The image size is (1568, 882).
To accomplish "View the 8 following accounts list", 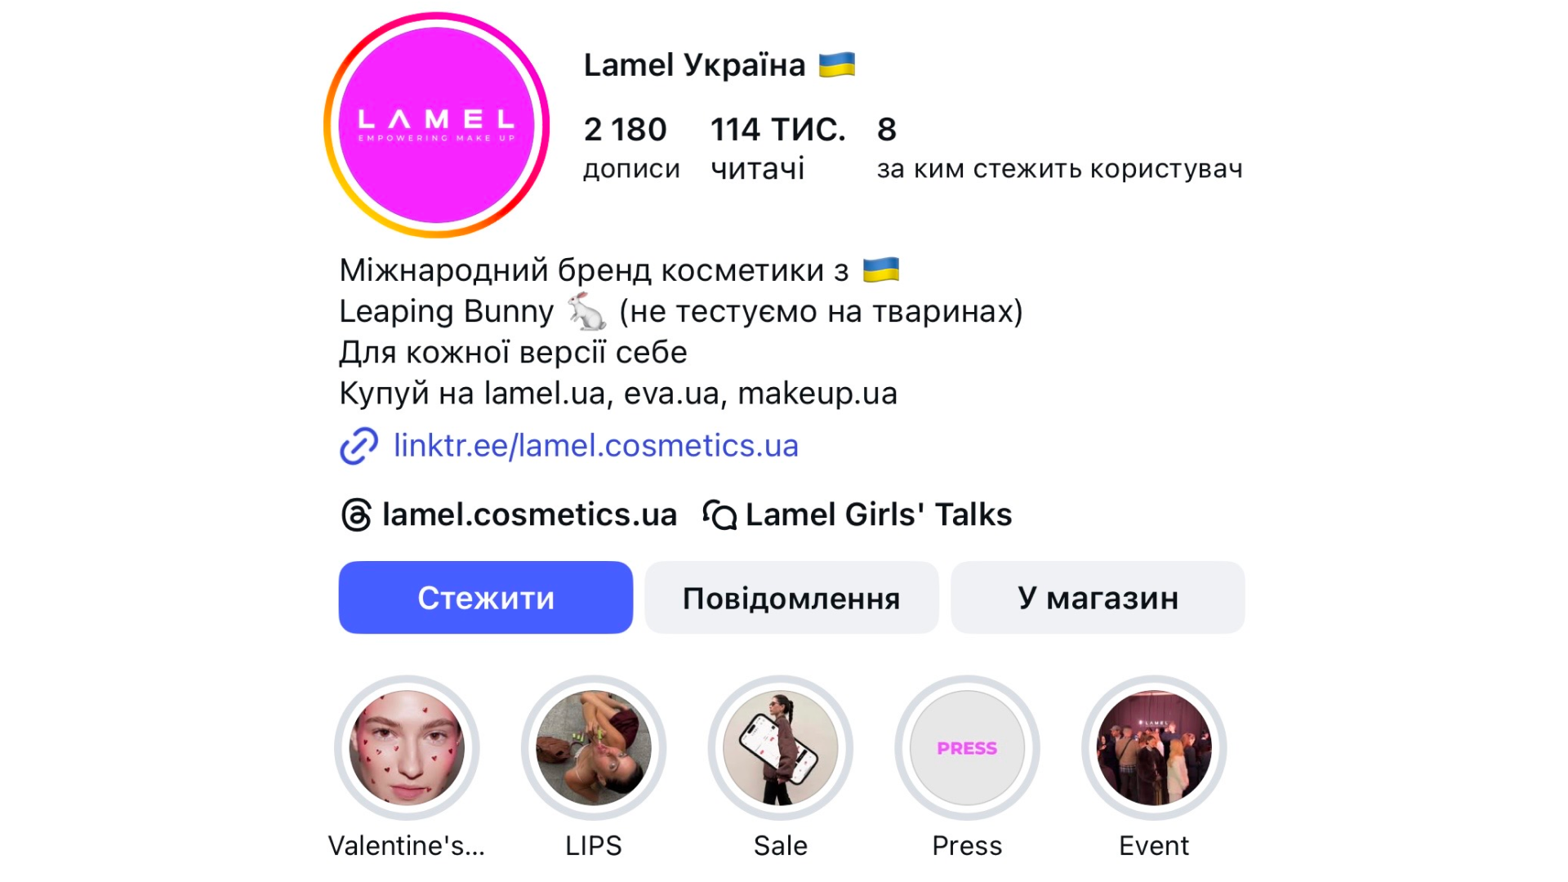I will (1059, 148).
